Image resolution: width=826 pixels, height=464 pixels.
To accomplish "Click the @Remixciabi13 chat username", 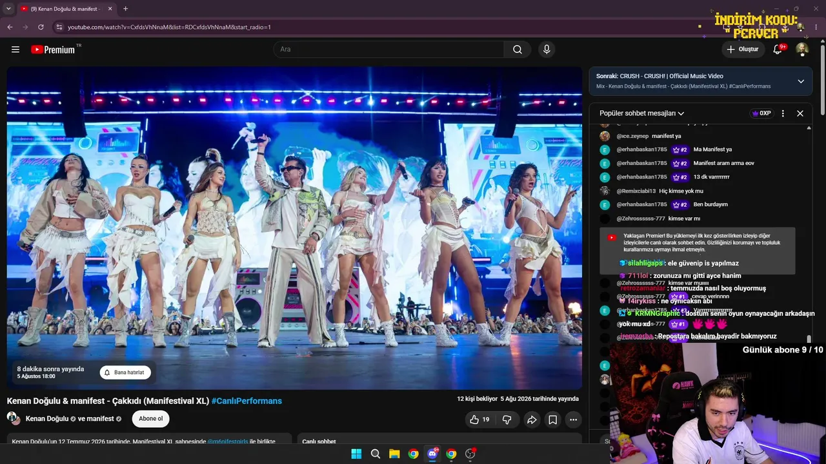I will tap(636, 191).
